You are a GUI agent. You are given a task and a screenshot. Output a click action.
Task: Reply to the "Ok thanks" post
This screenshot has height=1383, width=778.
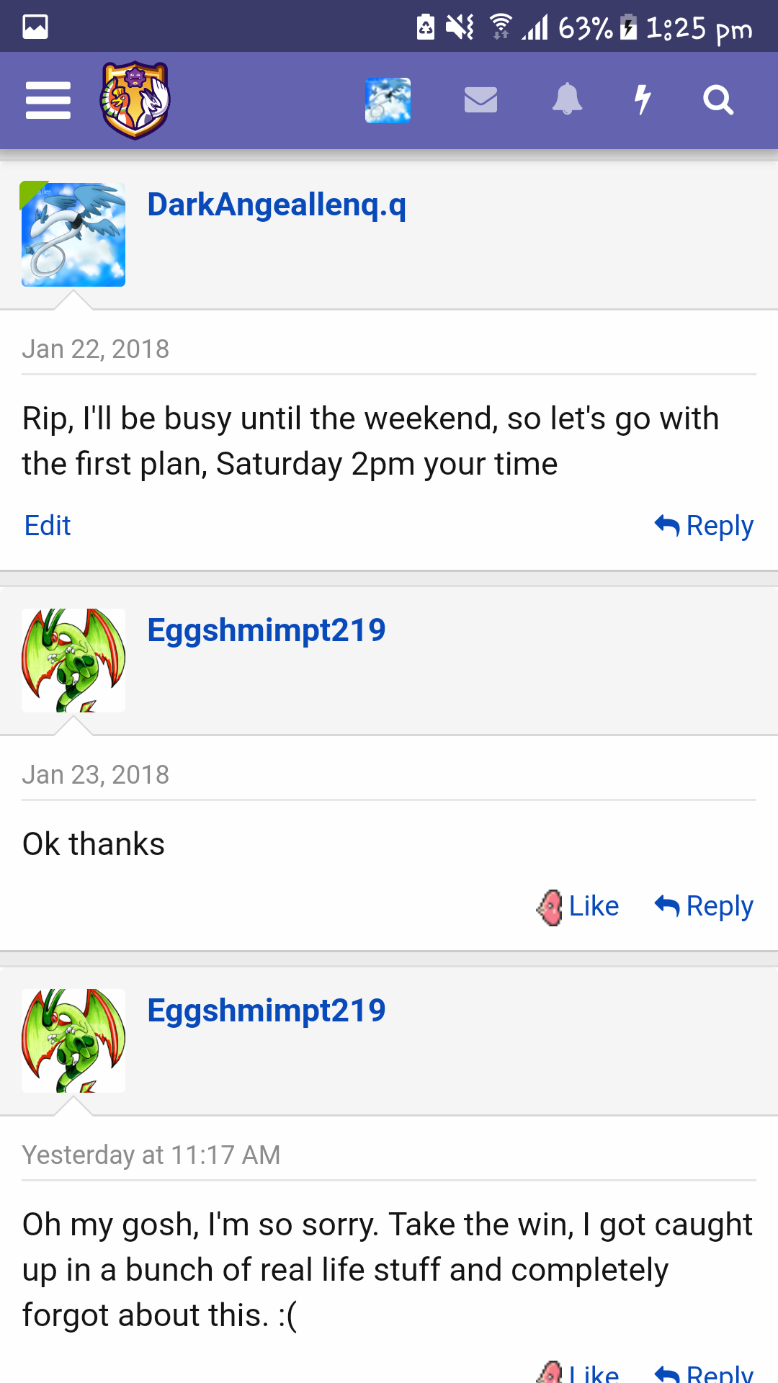(x=705, y=906)
